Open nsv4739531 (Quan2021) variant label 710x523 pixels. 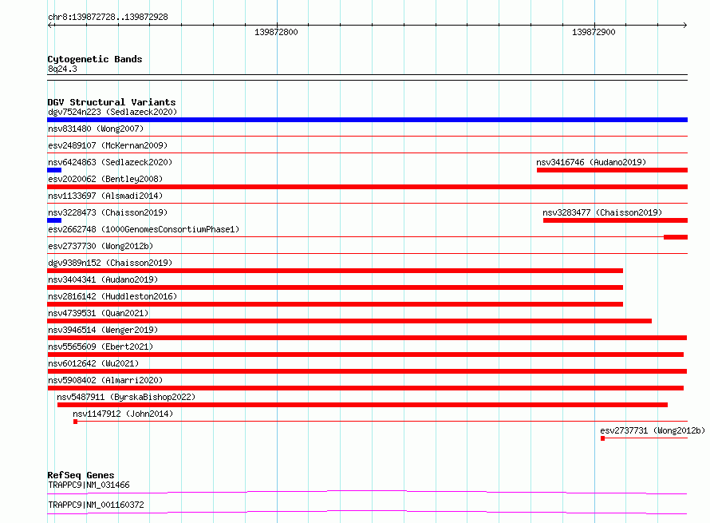coord(98,313)
